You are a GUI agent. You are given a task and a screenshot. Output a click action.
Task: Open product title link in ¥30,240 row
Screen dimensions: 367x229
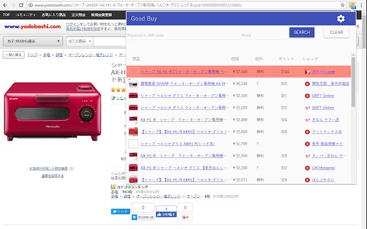(184, 84)
